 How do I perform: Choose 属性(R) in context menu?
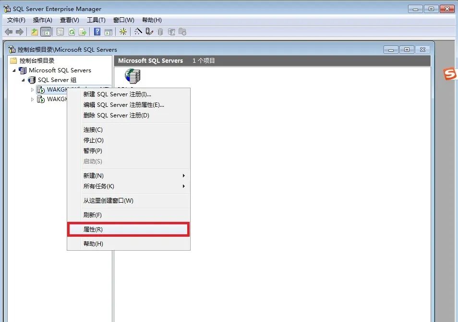[x=129, y=230]
